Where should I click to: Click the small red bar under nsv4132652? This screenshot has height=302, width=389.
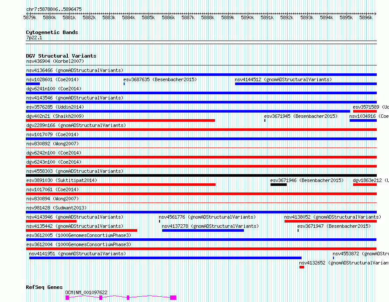[302, 267]
